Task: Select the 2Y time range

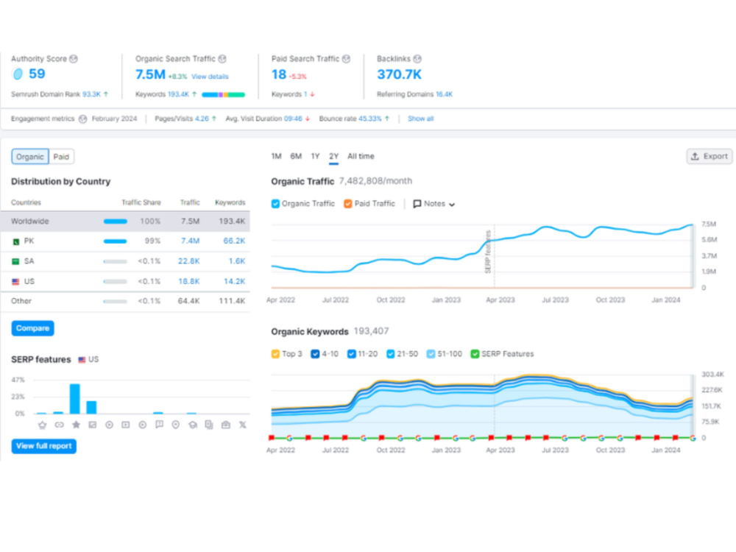Action: pos(333,156)
